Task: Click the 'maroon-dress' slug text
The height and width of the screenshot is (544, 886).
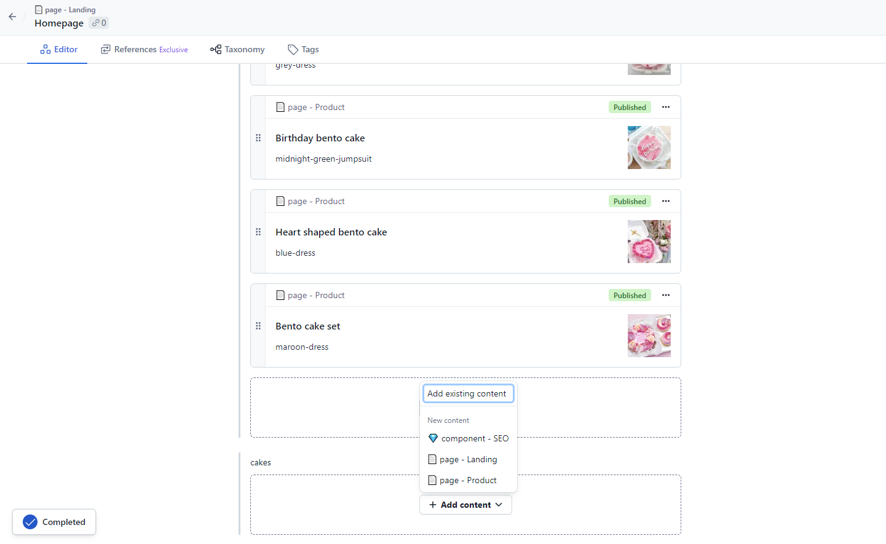Action: tap(302, 347)
